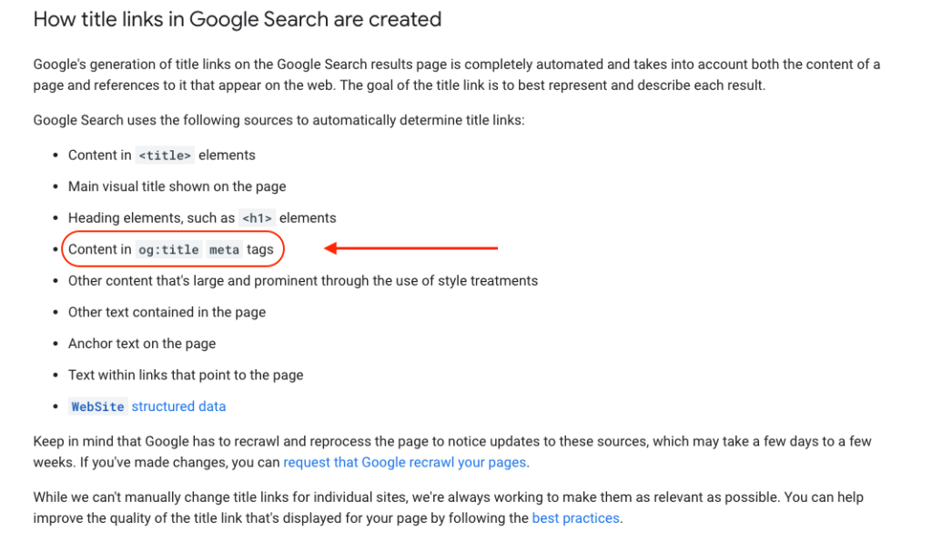Click 'Main visual title shown on the page' item
Viewport: 932px width, 542px height.
point(177,186)
